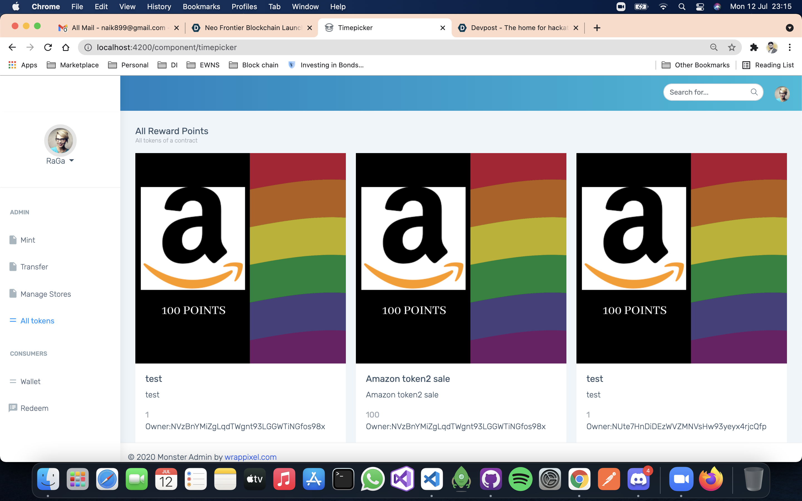Go to the Mint page

pos(28,240)
